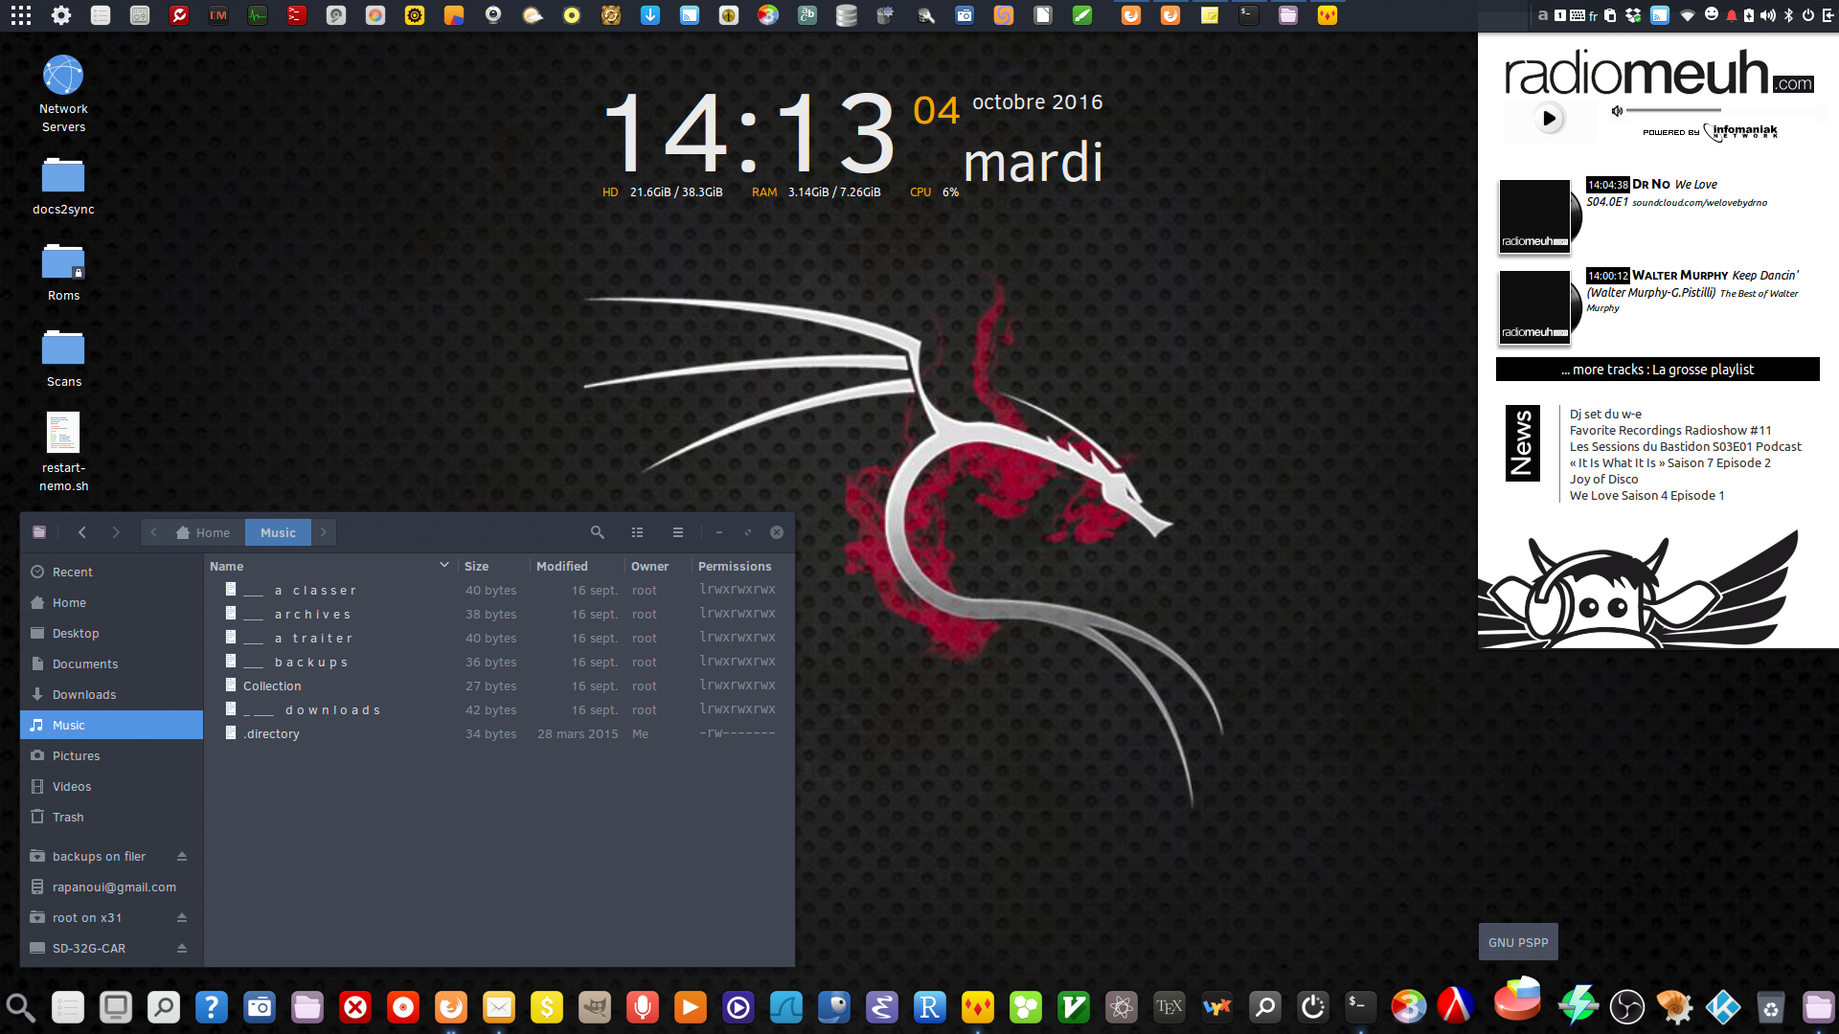This screenshot has height=1034, width=1839.
Task: Sort by Modified column header
Action: click(576, 566)
